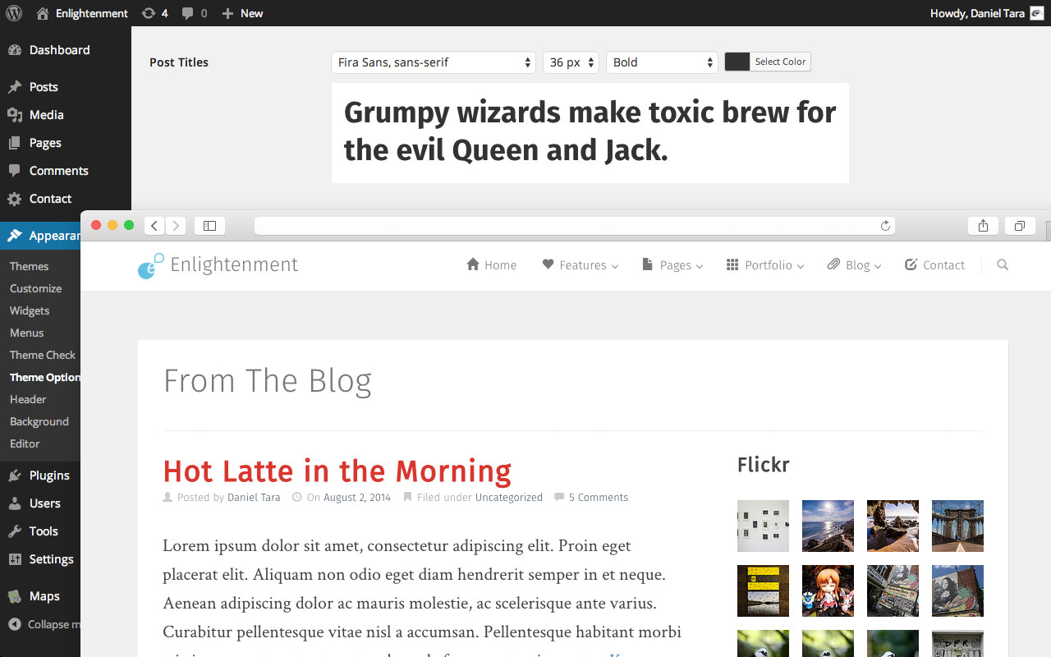Click the WordPress logo in the admin bar
This screenshot has width=1051, height=657.
[x=13, y=13]
